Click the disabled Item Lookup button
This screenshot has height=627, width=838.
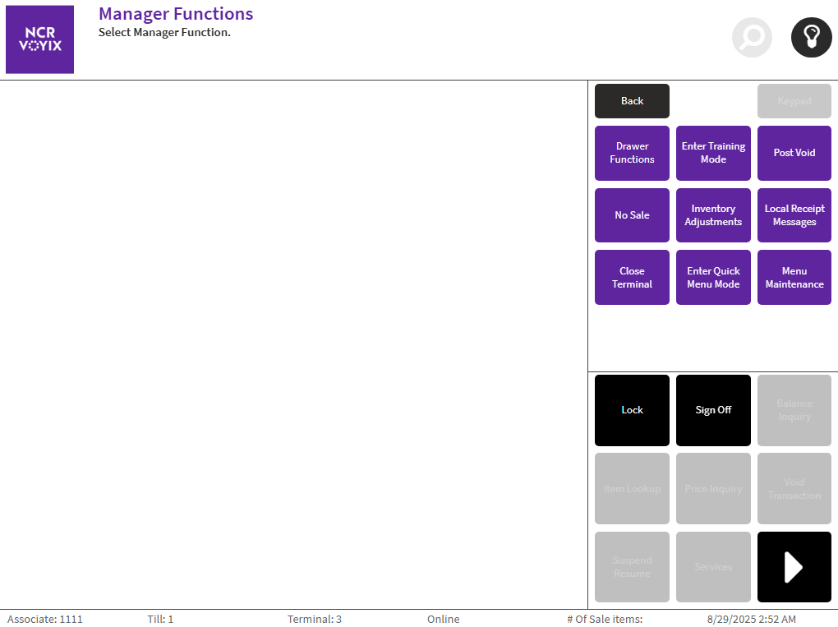coord(632,489)
